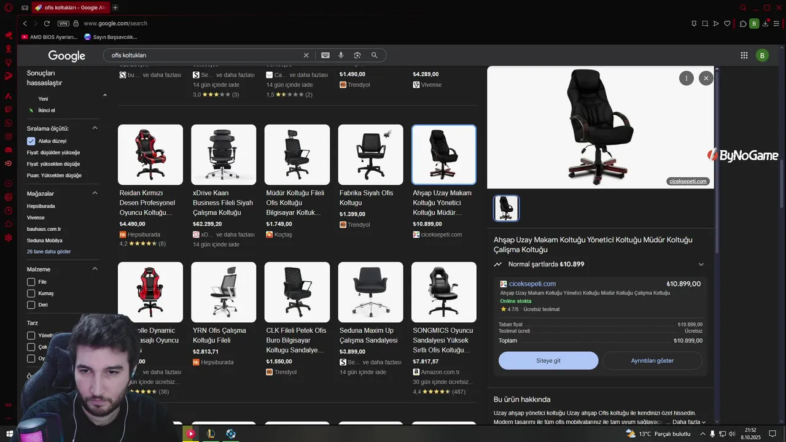Open a new browser tab
Screen dimensions: 786x442
tap(115, 7)
